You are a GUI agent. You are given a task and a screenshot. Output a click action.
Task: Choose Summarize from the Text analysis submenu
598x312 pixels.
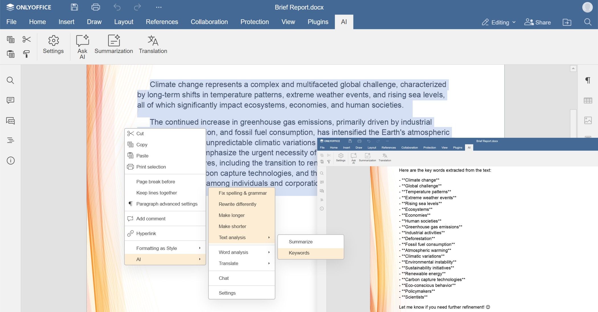pyautogui.click(x=311, y=242)
